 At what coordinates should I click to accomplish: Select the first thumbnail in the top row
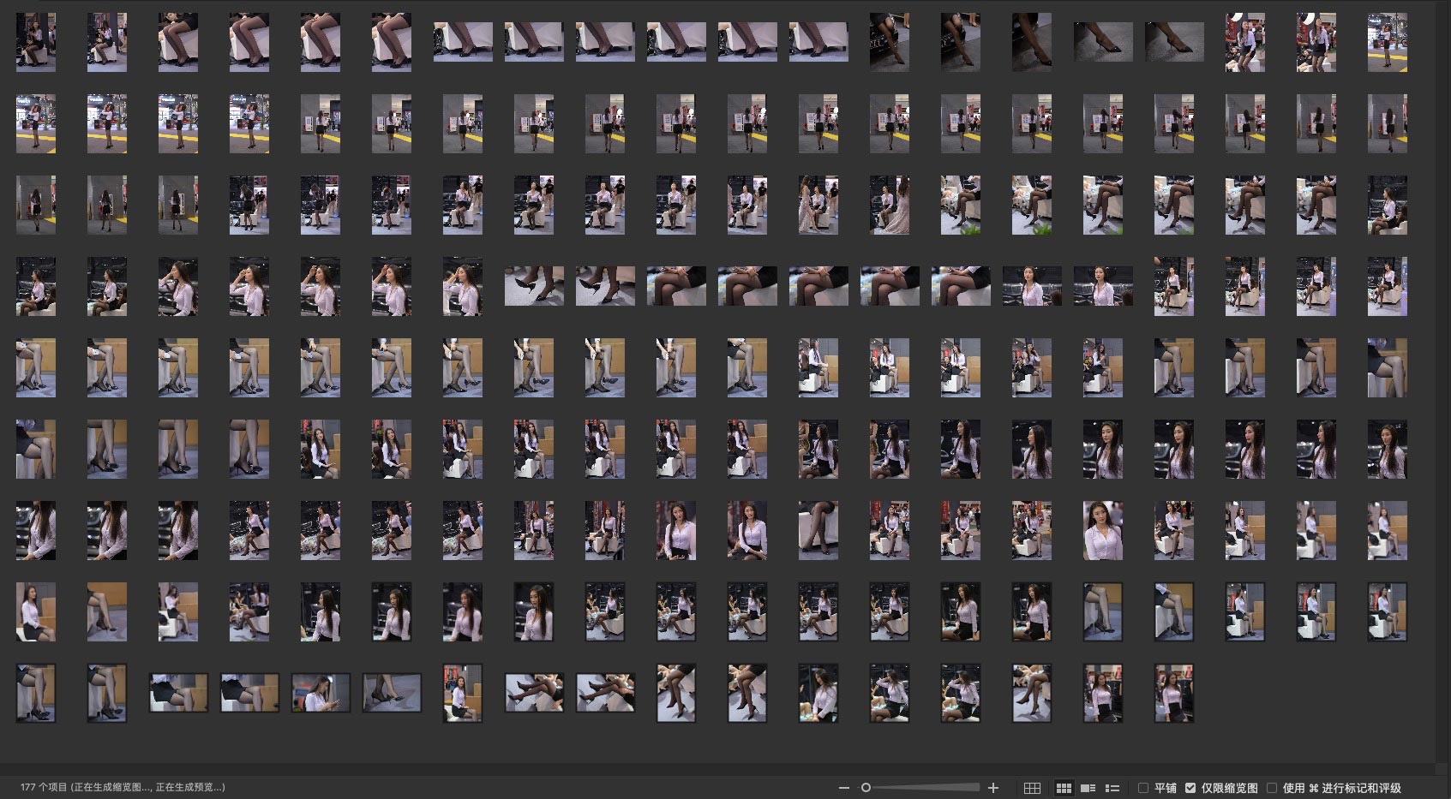pos(36,42)
